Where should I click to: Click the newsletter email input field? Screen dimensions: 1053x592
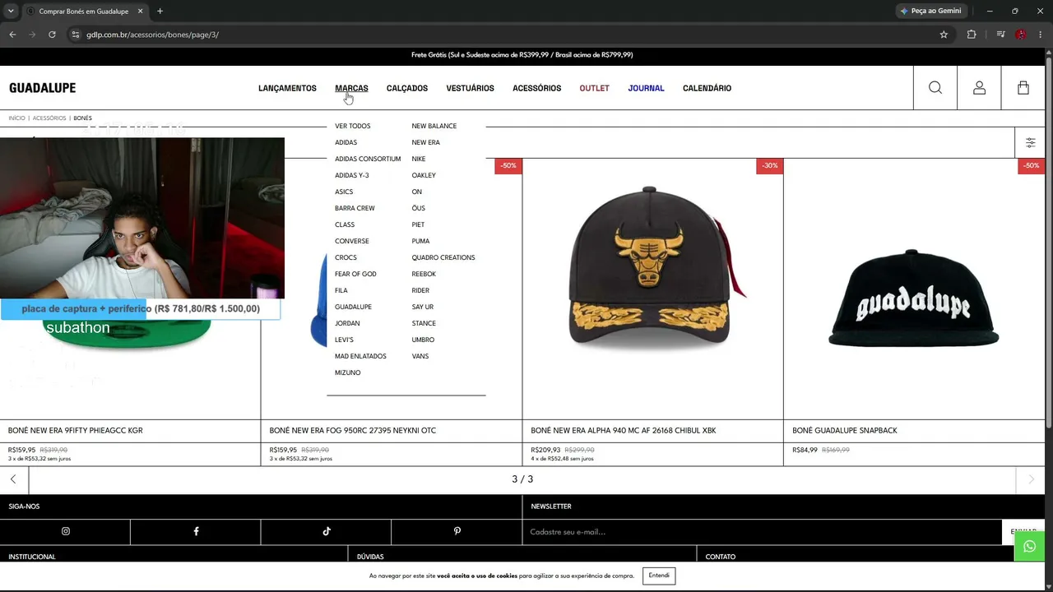(x=762, y=532)
